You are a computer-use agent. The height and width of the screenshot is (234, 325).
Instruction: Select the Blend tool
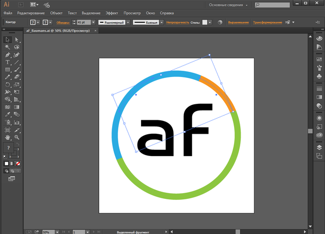17,114
